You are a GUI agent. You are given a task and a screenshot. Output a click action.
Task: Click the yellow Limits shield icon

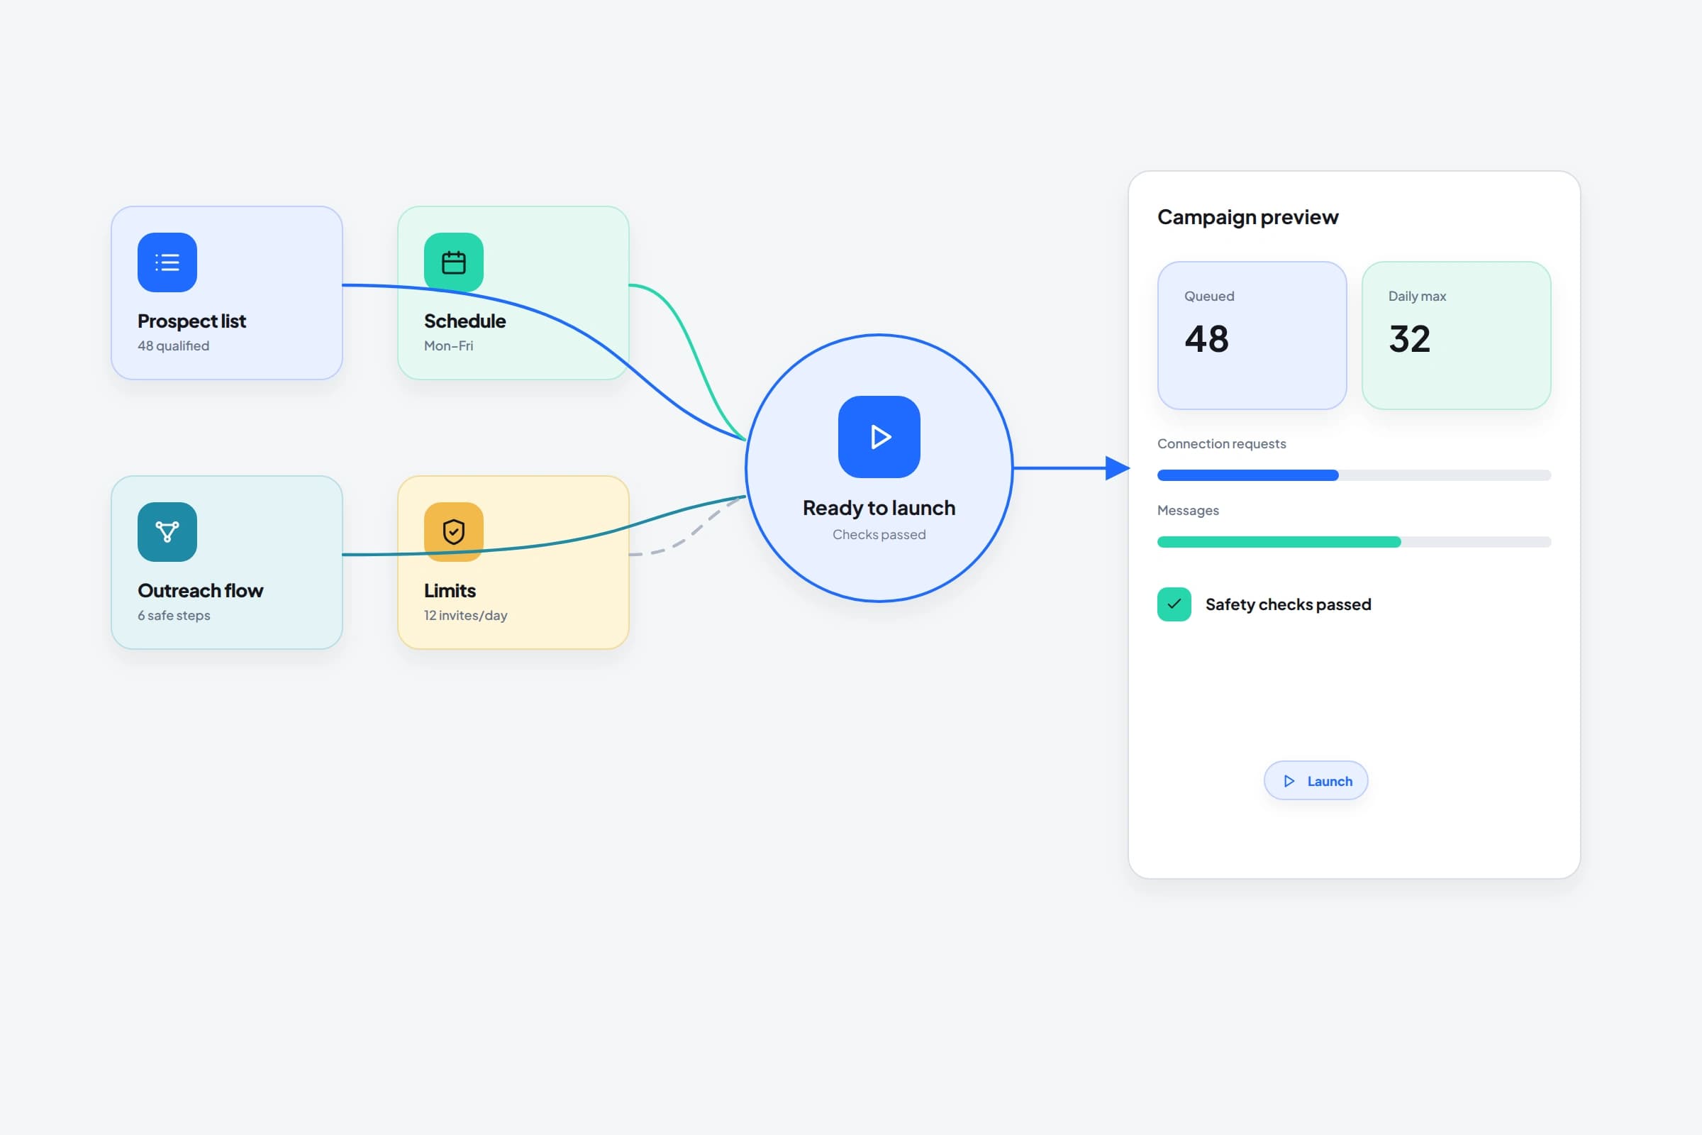tap(454, 532)
